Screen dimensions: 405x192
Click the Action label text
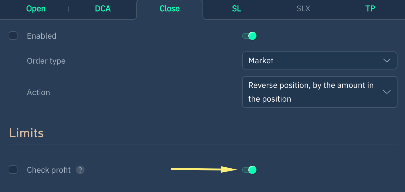point(38,92)
